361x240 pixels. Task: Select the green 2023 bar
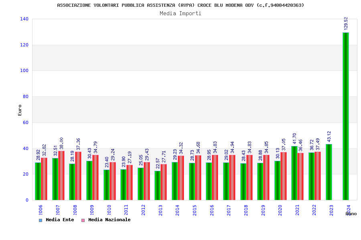[x=329, y=172]
